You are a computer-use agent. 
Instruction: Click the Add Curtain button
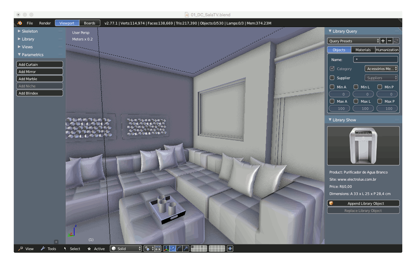point(40,64)
